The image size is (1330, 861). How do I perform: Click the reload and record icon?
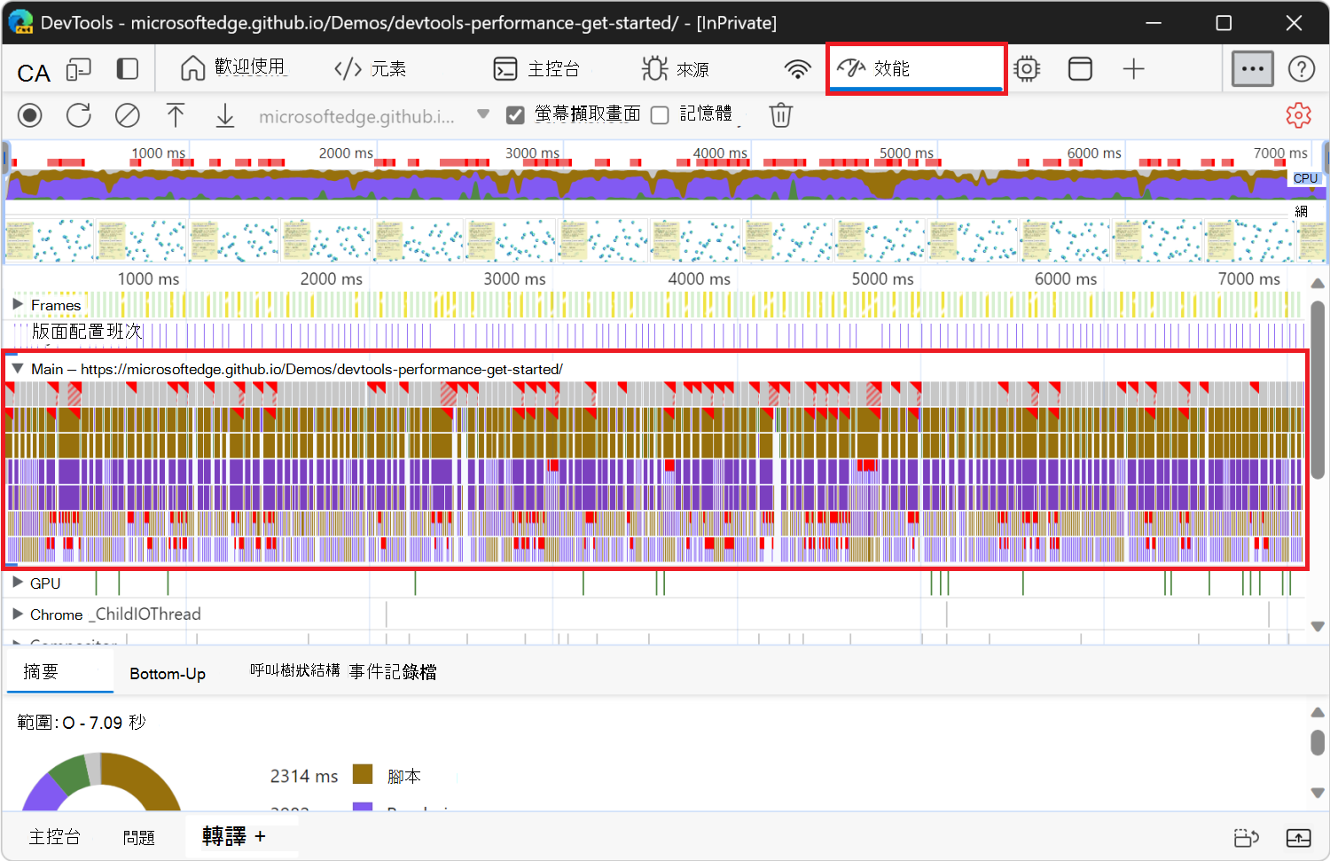click(x=79, y=115)
